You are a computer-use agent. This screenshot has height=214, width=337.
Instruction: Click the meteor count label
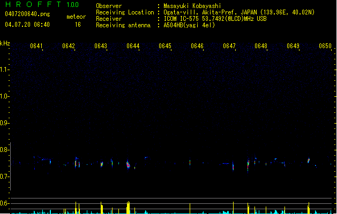pos(76,17)
